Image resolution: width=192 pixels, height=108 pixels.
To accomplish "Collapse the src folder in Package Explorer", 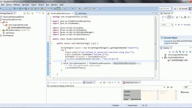I will (x=1, y=22).
